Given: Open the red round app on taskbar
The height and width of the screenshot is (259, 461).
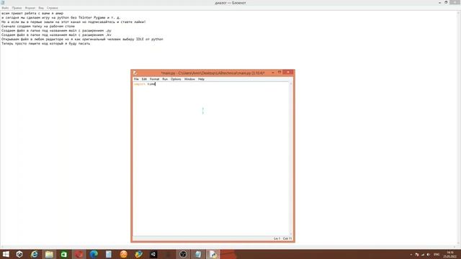Looking at the screenshot, I should click(x=79, y=254).
